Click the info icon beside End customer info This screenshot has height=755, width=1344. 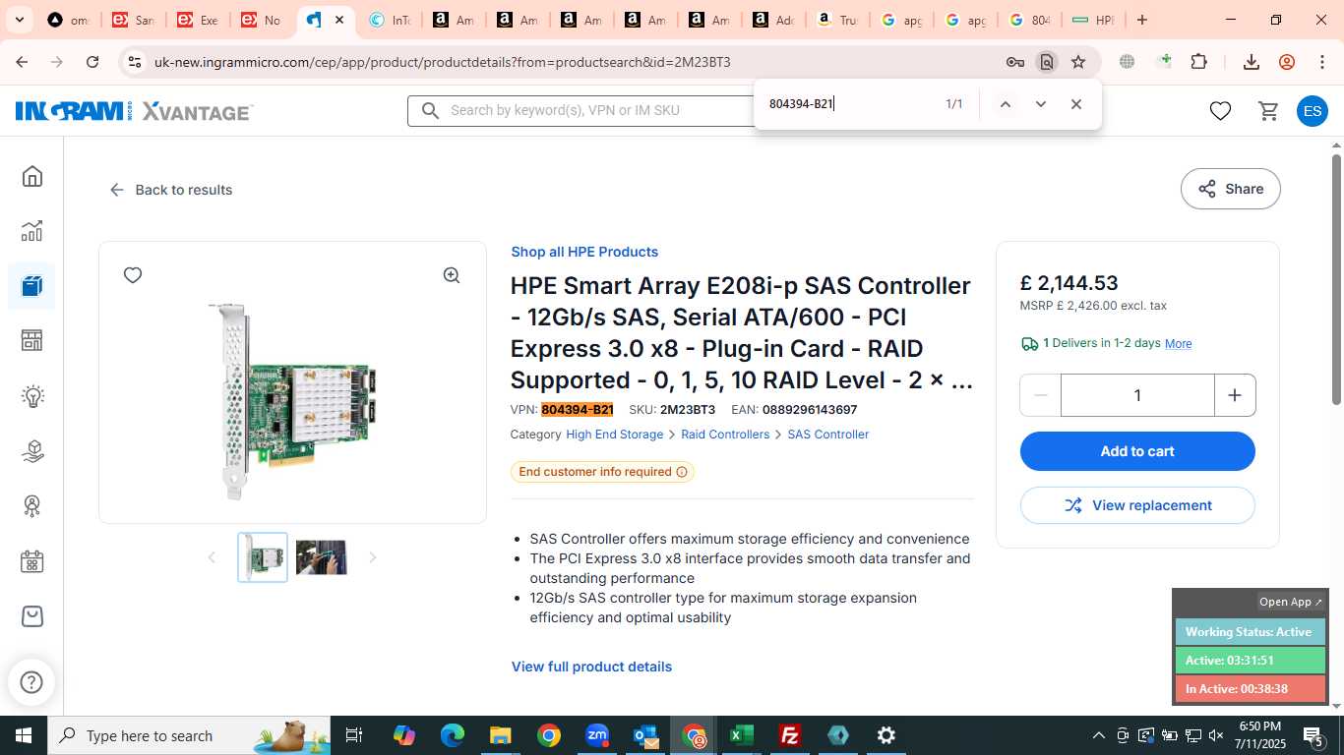pos(681,472)
